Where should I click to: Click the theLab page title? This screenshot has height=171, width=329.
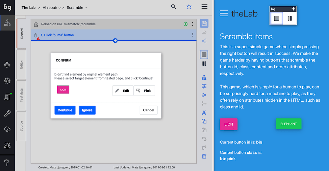coord(244,14)
